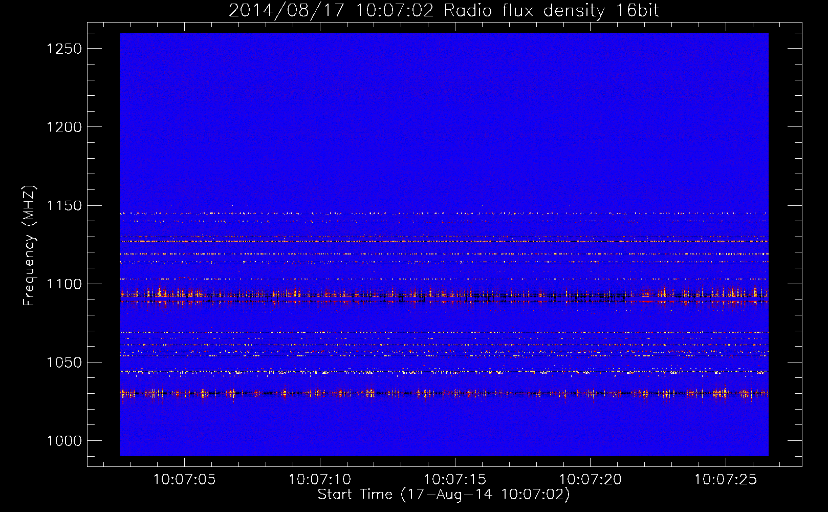The image size is (828, 512).
Task: Click the 10:07:15 time tick label
Action: [x=455, y=480]
